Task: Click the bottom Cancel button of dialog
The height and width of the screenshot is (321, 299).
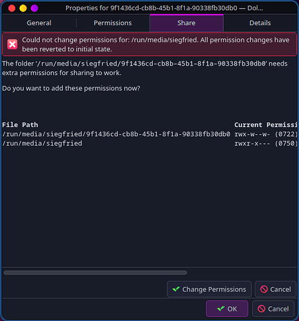Action: 273,309
